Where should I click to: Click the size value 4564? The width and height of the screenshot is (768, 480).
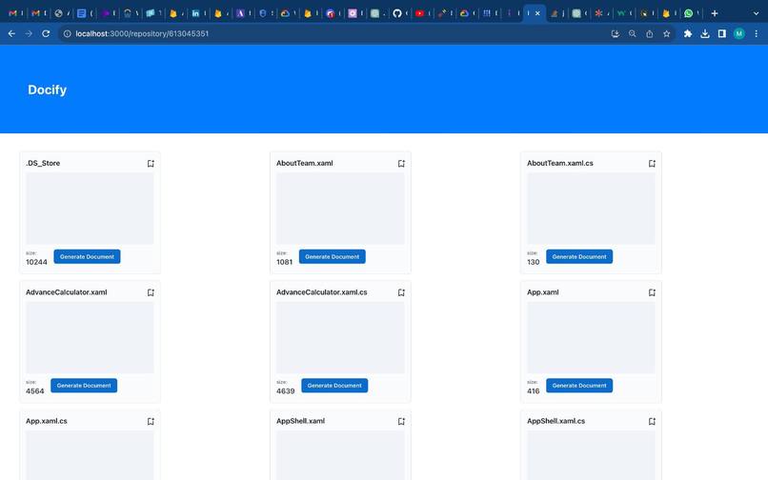(x=34, y=390)
